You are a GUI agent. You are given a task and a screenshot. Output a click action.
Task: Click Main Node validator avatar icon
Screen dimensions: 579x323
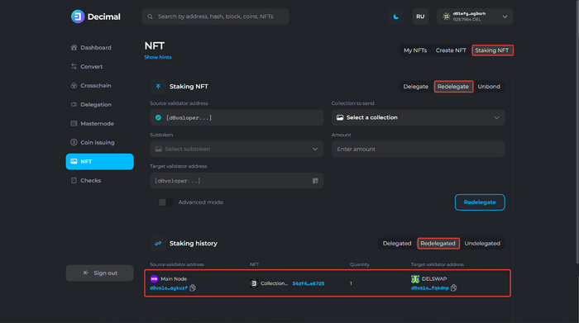click(154, 278)
